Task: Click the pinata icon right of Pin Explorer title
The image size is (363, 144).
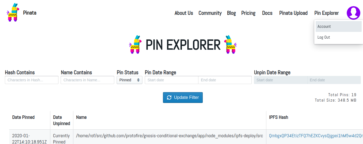Action: click(230, 45)
